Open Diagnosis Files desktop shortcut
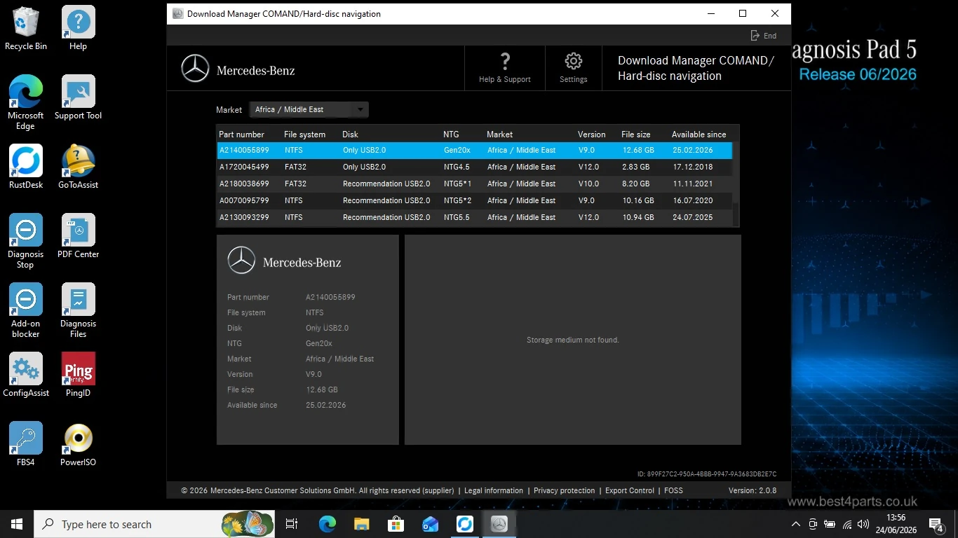958x538 pixels. [78, 310]
